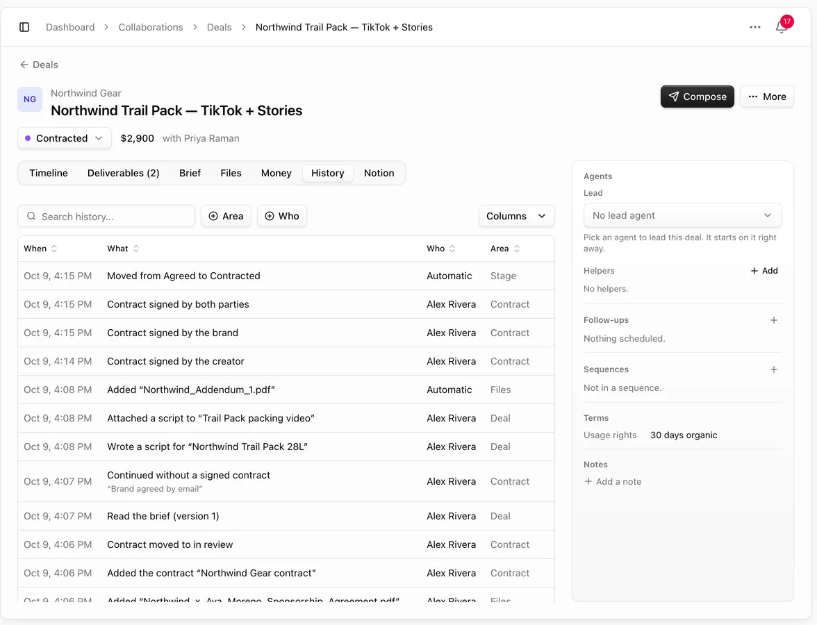Sort by the Who column

[440, 249]
